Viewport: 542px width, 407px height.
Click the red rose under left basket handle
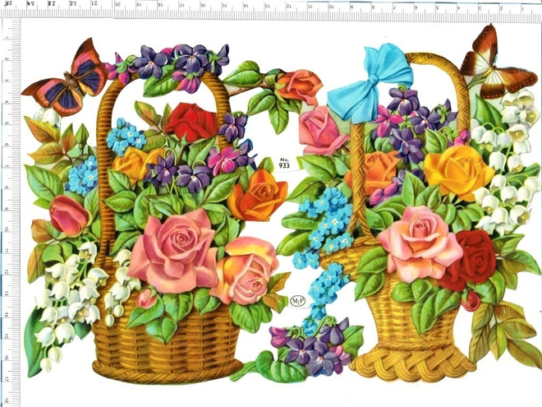pyautogui.click(x=191, y=122)
